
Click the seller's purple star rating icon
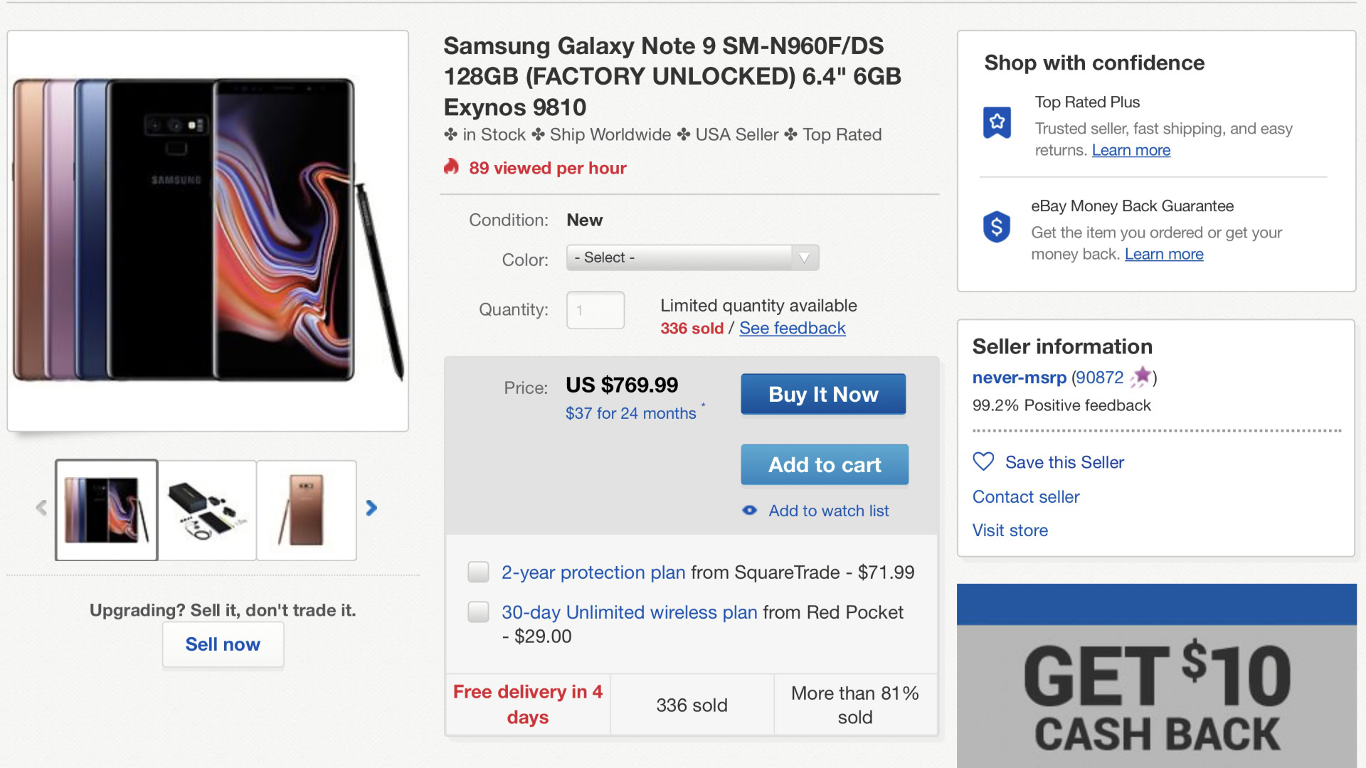[1141, 376]
